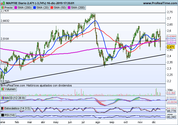
Task: Open the Estocástico (14 3 5) indicator label
Action: 16,108
